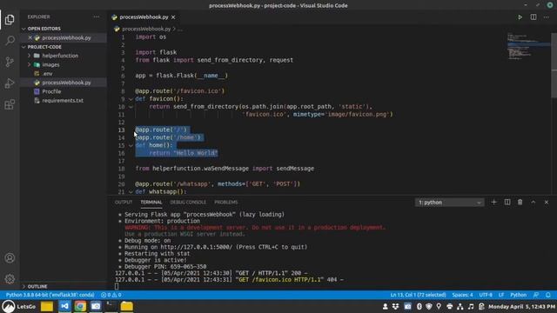Click 'Ln 13, Col 1' cursor position
Screen dimensions: 557x313
pos(418,295)
